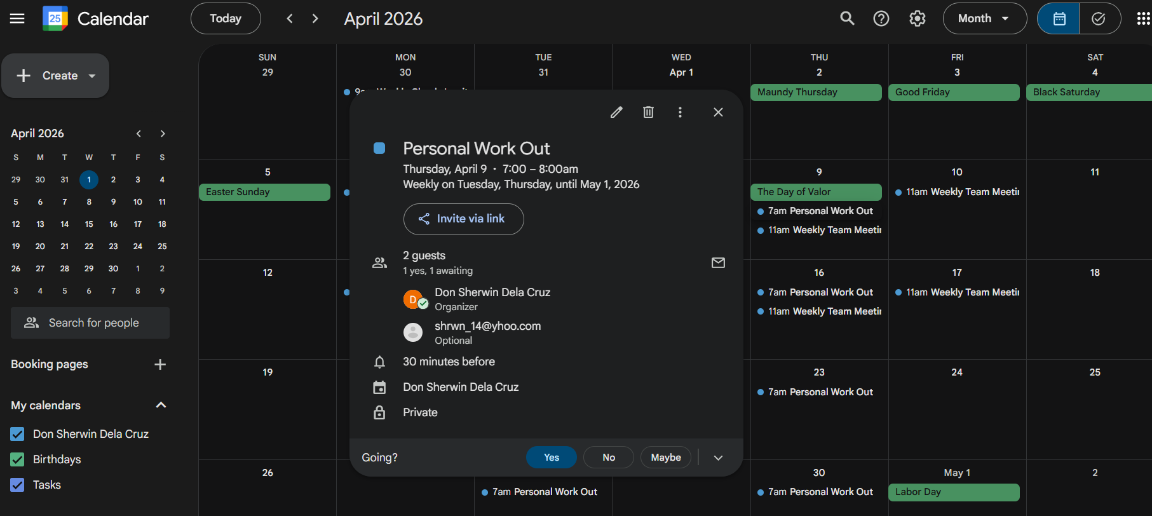
Task: Go to next month in mini calendar
Action: 163,133
